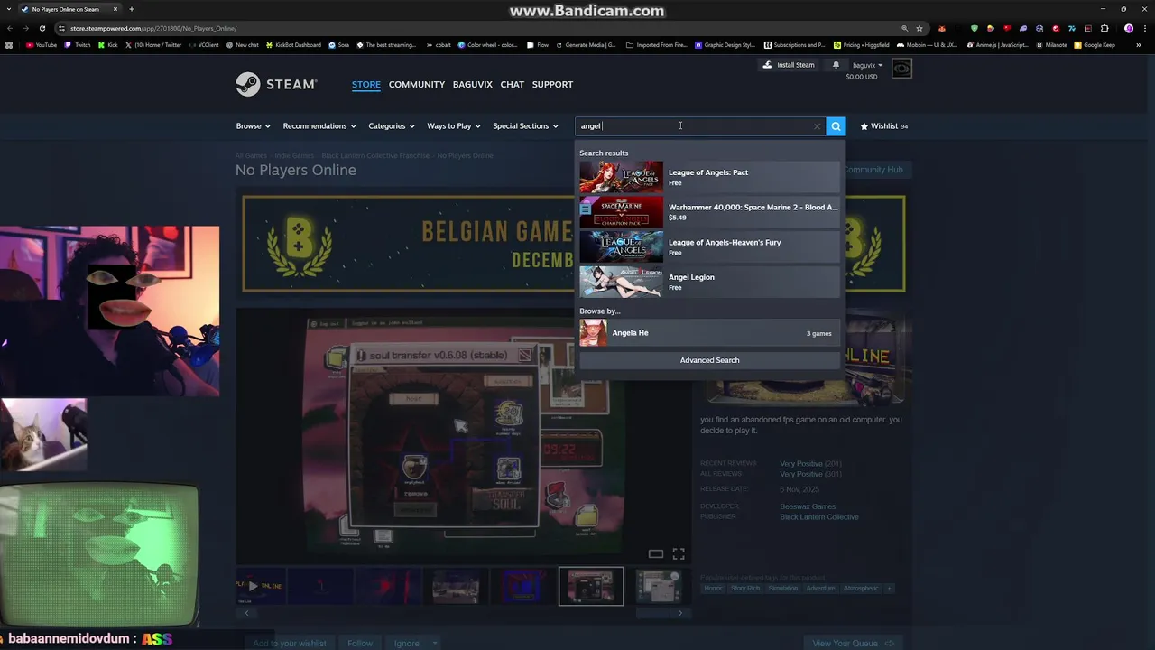Toggle fullscreen on the media viewer

point(679,553)
